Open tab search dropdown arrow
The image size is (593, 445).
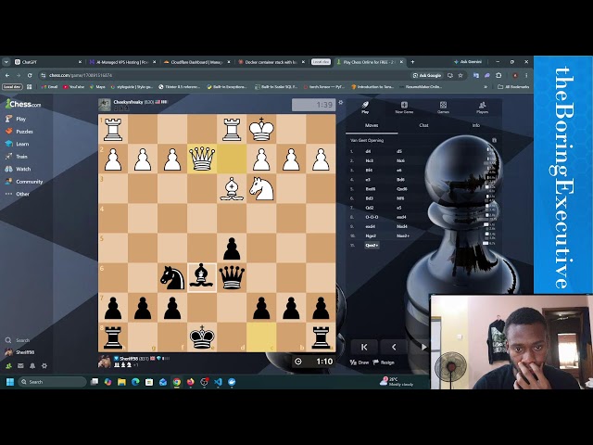pyautogui.click(x=6, y=62)
